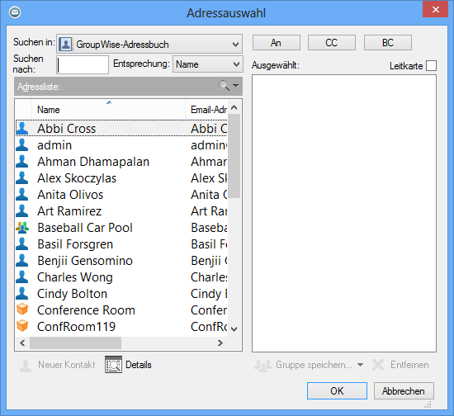Select Ahman Dhamapalan in the list
Viewport: 454px width, 416px height.
point(121,161)
